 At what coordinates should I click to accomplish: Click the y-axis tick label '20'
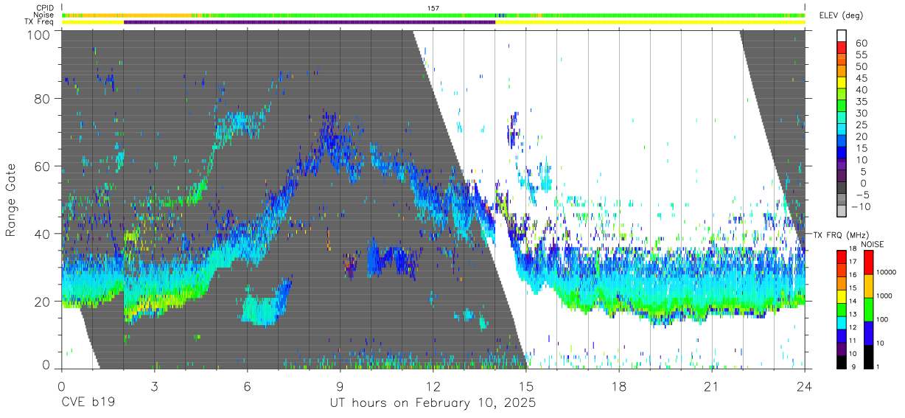pos(43,302)
